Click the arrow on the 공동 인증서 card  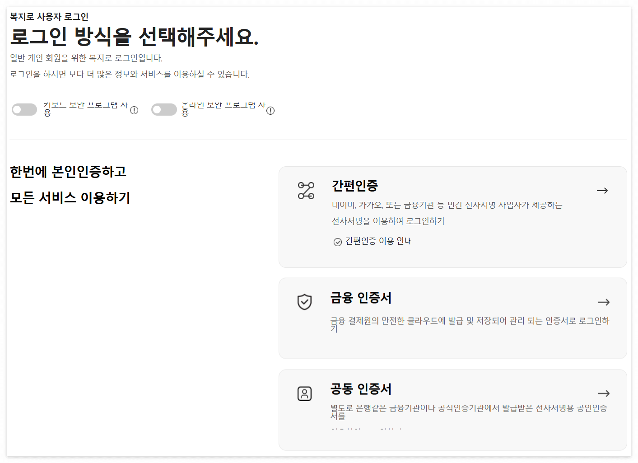(604, 393)
